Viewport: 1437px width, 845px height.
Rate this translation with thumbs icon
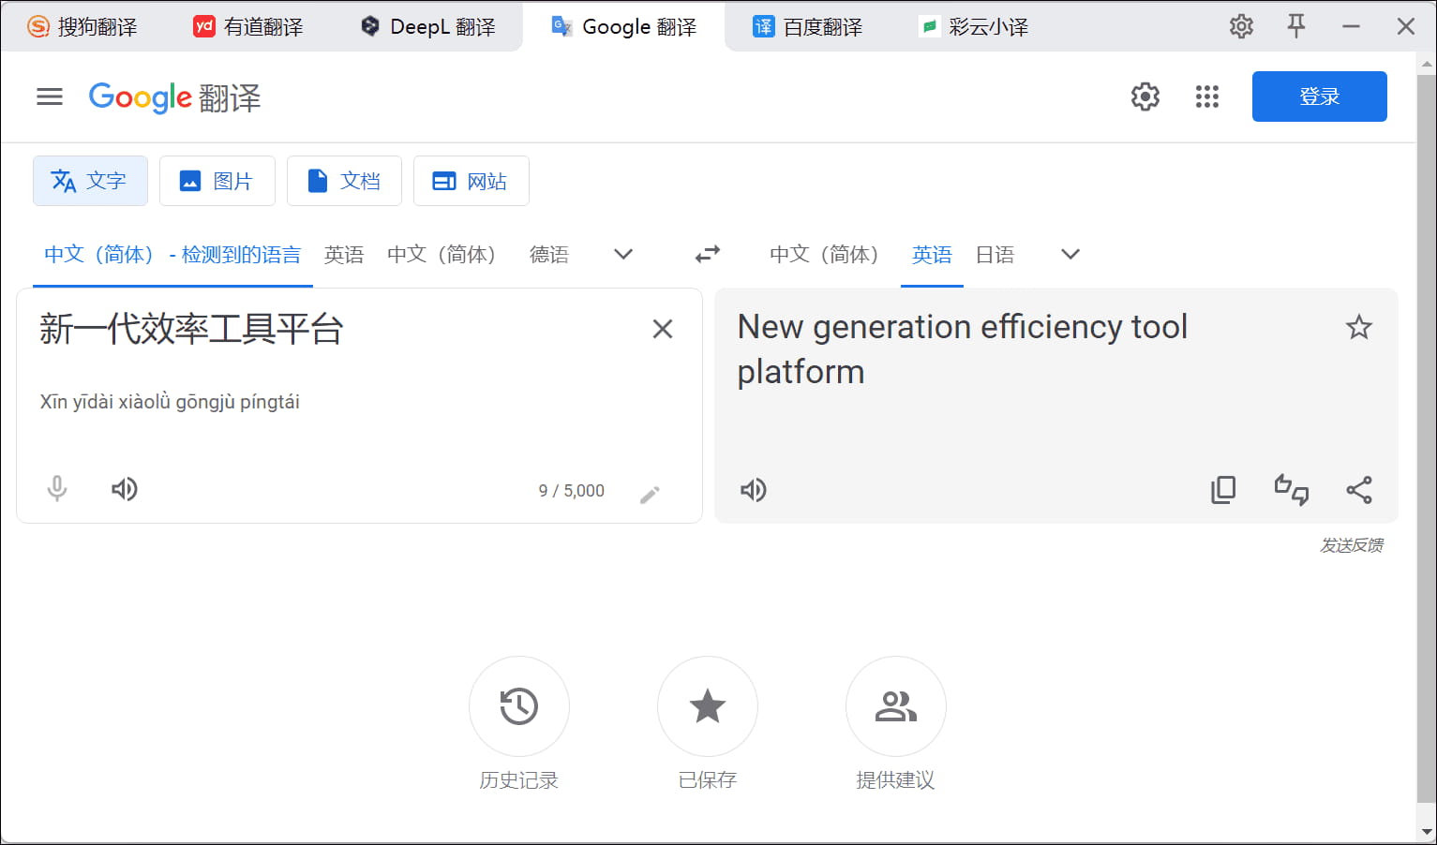[x=1292, y=490]
